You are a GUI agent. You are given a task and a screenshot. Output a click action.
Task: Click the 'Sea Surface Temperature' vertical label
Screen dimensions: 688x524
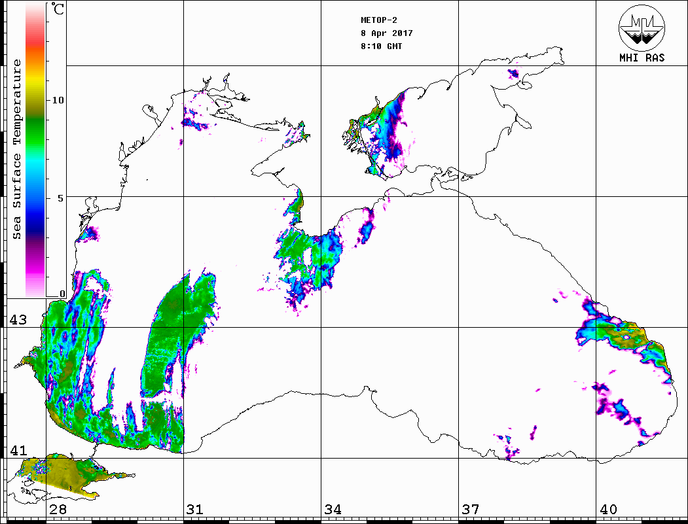click(x=16, y=149)
